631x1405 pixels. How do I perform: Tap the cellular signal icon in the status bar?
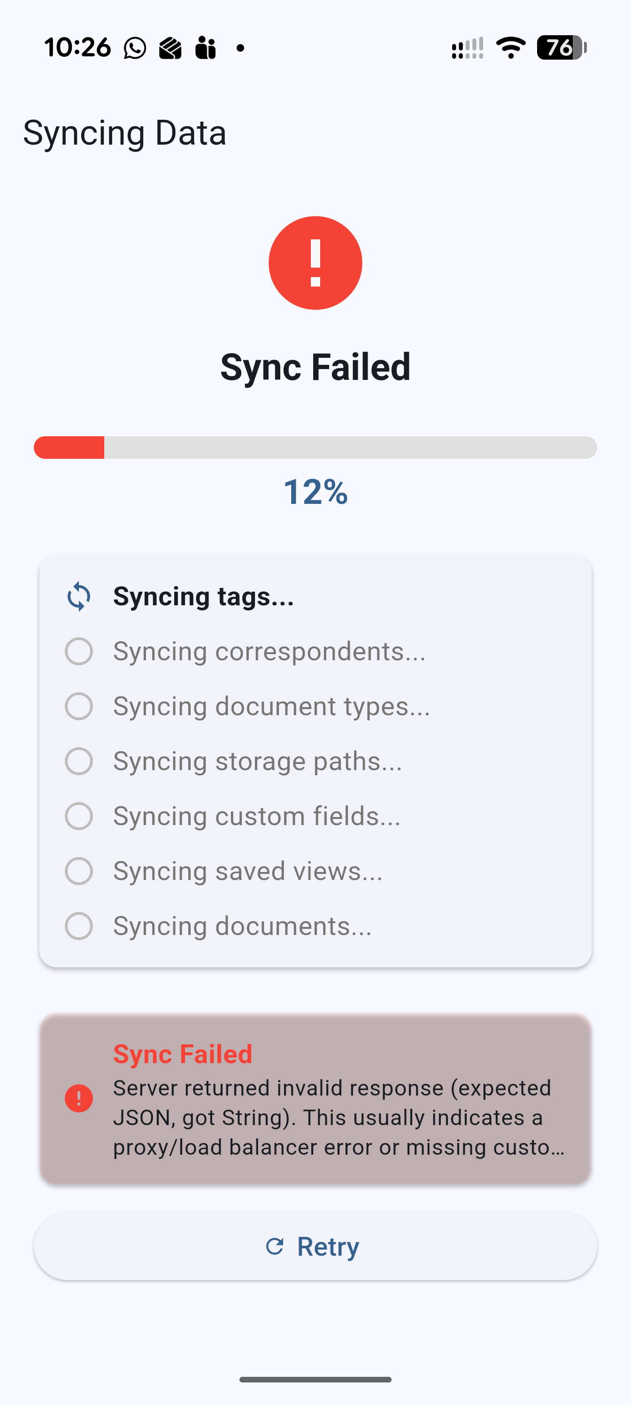coord(468,48)
